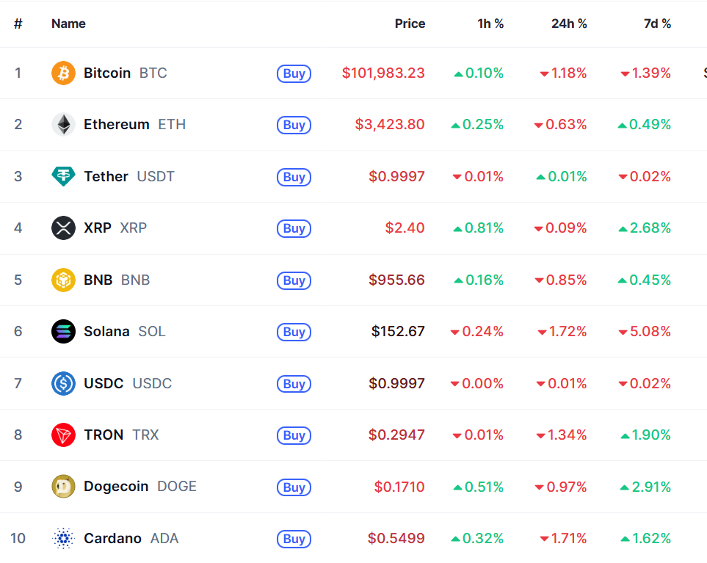
Task: Click the BNB logo icon
Action: click(63, 280)
